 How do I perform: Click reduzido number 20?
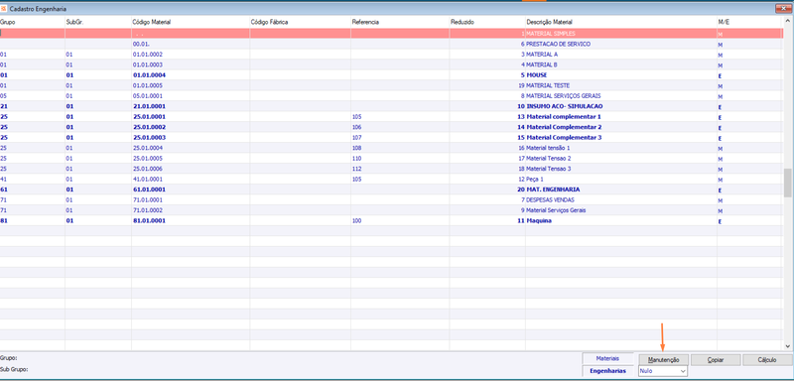coord(521,190)
